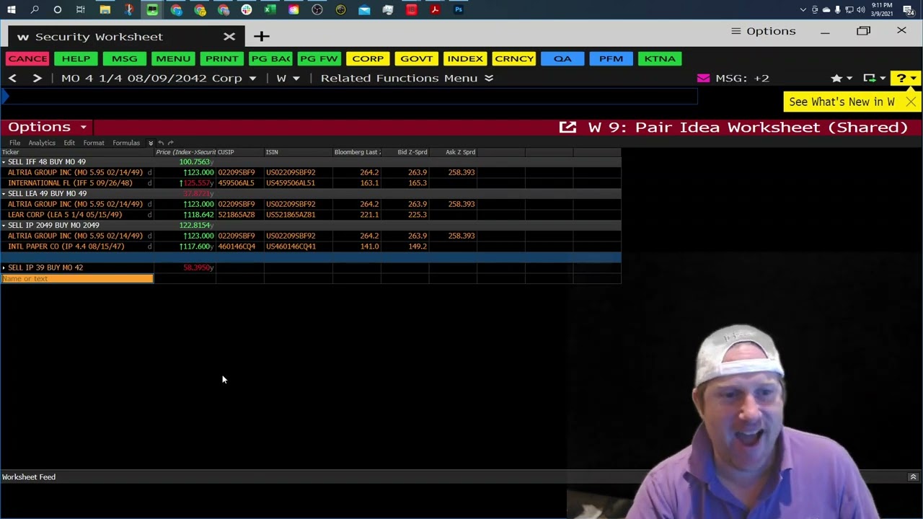Screen dimensions: 923x519
Task: Click the redo arrow in worksheet toolbar
Action: tap(171, 143)
